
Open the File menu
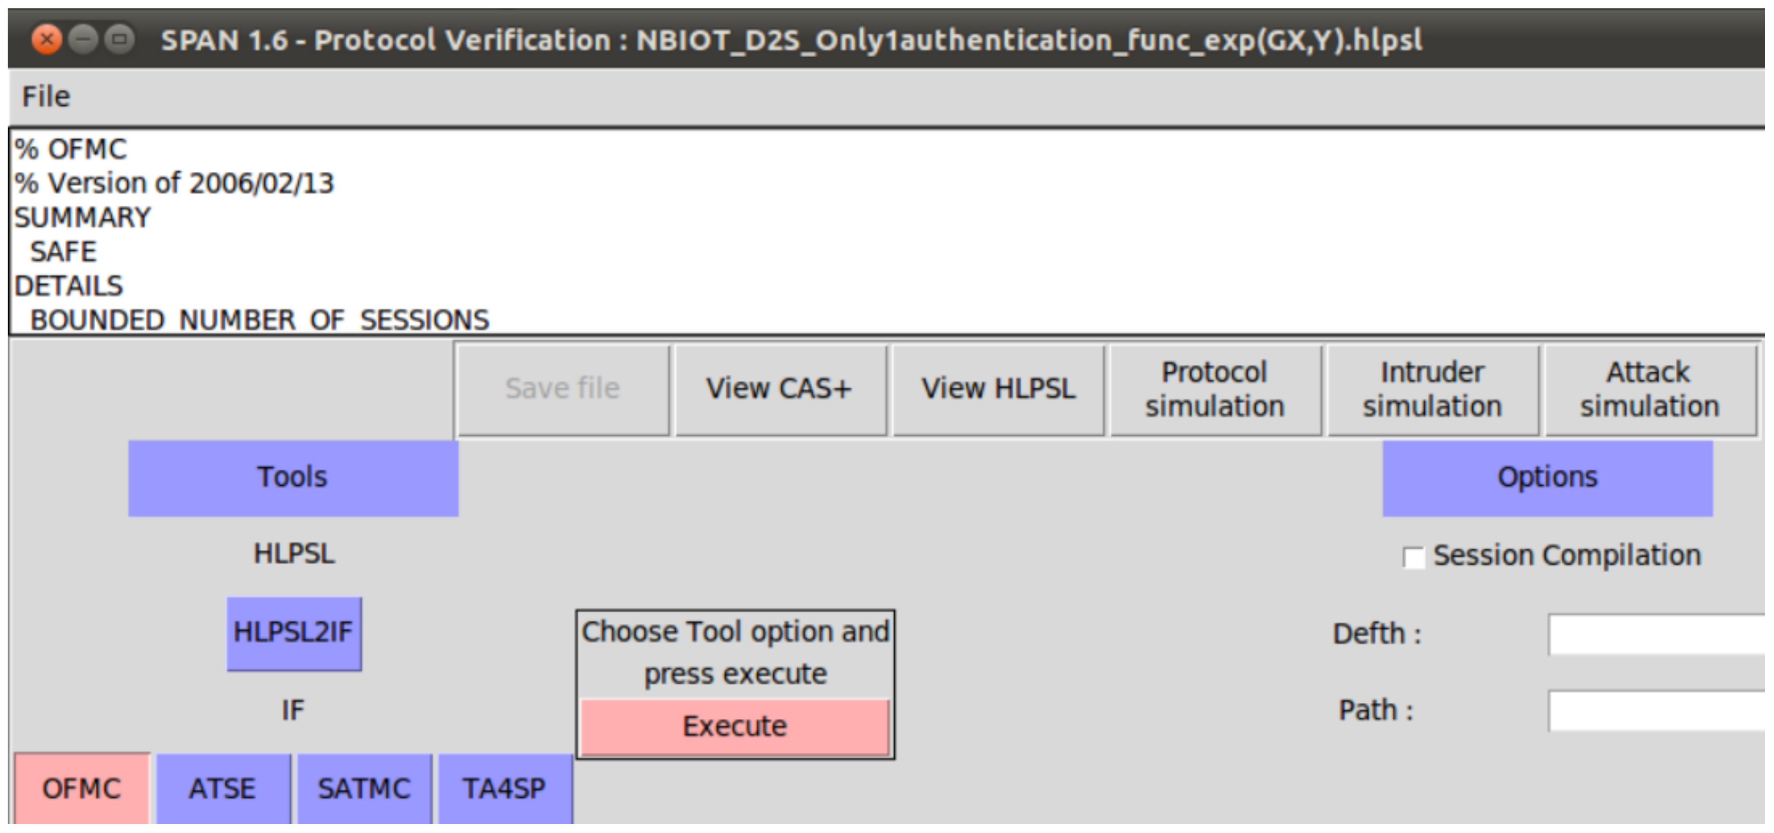click(x=45, y=96)
